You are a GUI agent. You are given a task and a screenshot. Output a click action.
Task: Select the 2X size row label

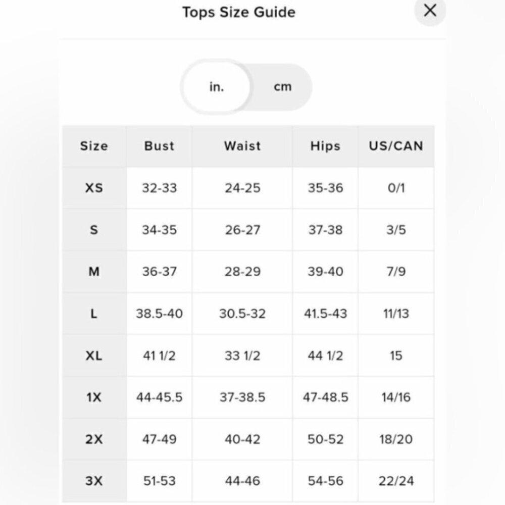(x=94, y=439)
